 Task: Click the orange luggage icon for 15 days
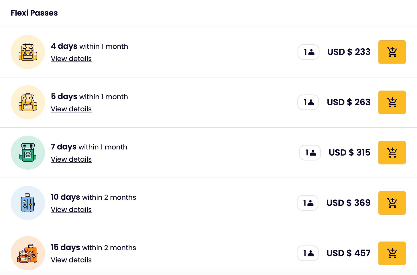pyautogui.click(x=28, y=253)
